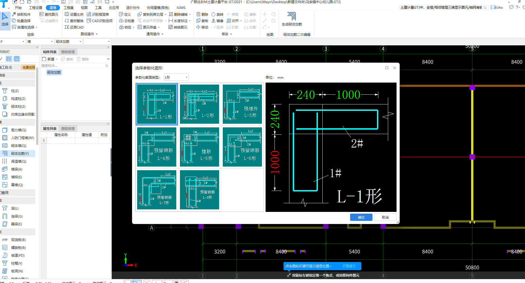Open CAD识别选项 settings
Viewport: 525px width, 283px height.
tap(100, 21)
